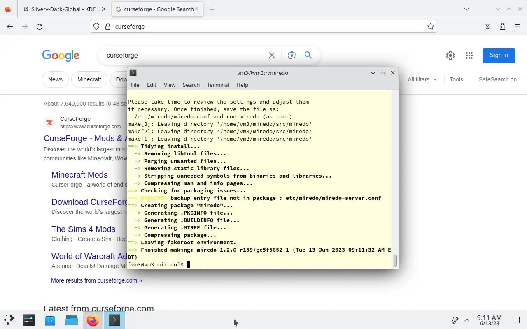
Task: Click the terminal window title icon
Action: [133, 73]
